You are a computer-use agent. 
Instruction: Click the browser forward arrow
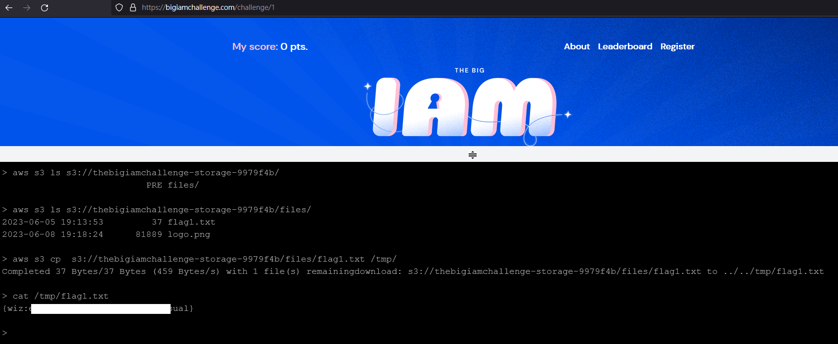pyautogui.click(x=27, y=7)
